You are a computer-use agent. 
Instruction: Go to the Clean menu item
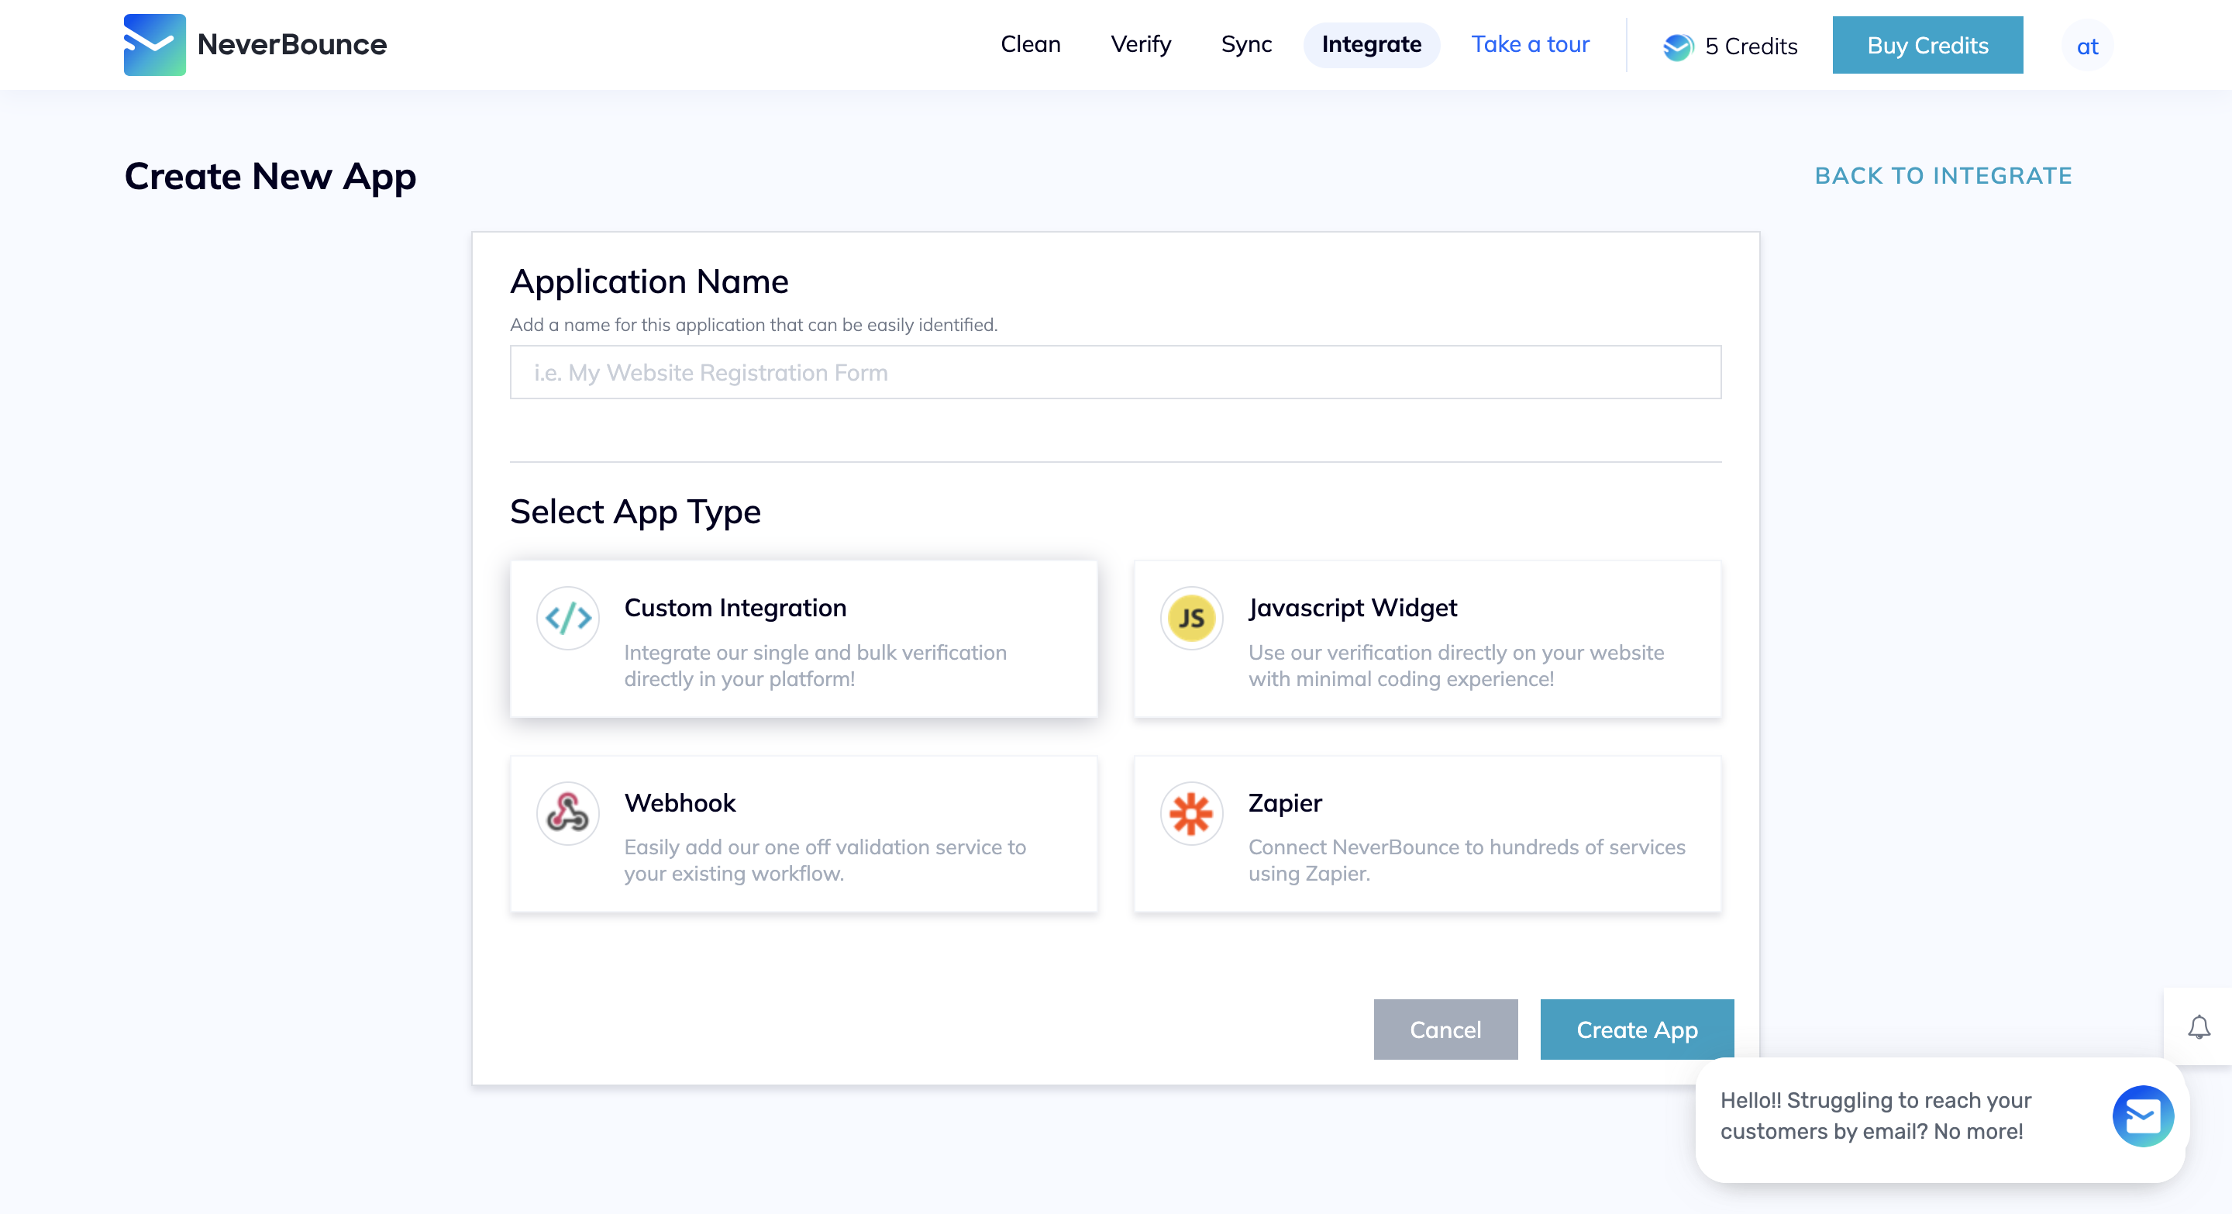click(1030, 44)
